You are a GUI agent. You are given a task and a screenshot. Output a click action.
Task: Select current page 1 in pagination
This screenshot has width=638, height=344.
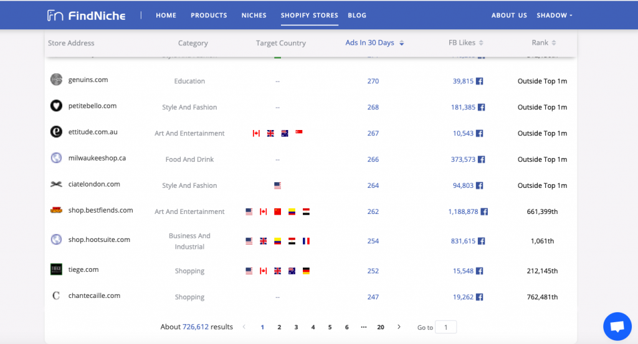[x=262, y=327]
